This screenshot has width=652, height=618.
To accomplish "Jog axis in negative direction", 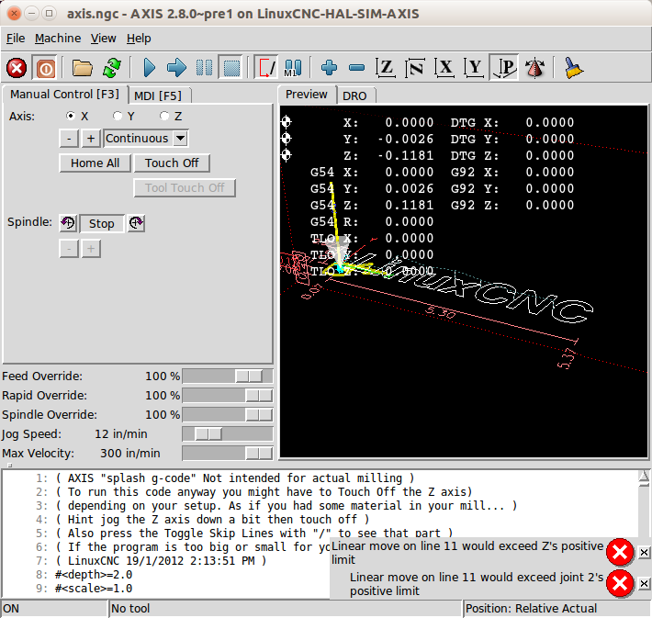I will click(69, 139).
